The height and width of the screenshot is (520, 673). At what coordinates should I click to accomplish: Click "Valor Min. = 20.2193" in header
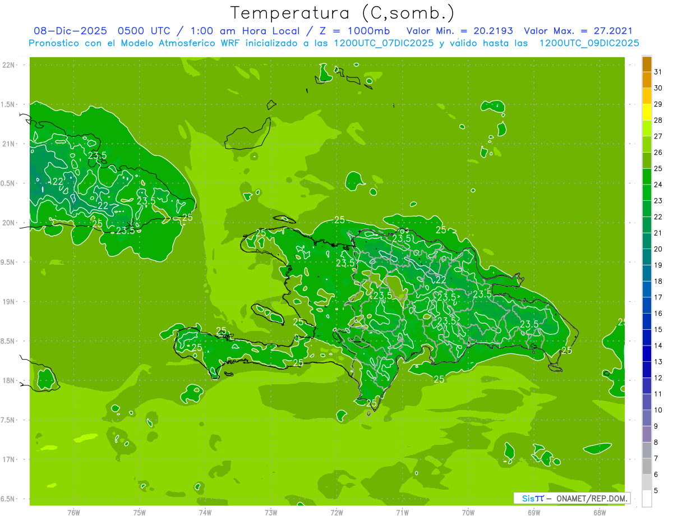point(460,31)
